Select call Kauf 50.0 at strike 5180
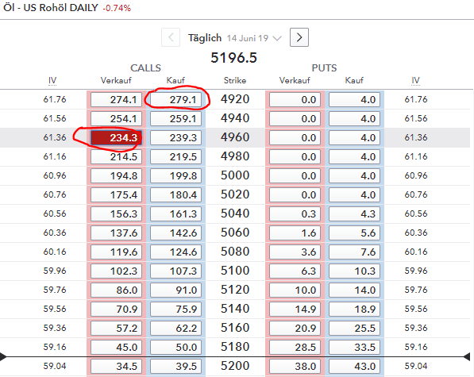 [x=176, y=347]
